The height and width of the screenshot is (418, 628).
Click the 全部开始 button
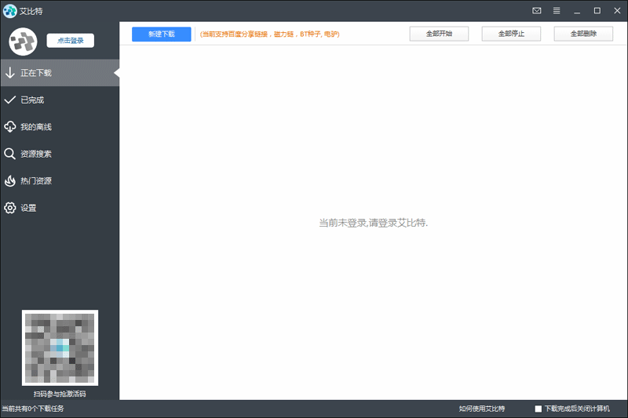pyautogui.click(x=439, y=34)
